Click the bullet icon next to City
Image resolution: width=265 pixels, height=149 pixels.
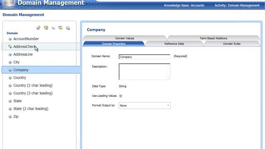coord(10,62)
